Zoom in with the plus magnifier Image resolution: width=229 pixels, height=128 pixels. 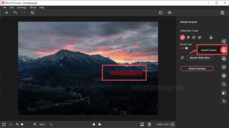35,124
